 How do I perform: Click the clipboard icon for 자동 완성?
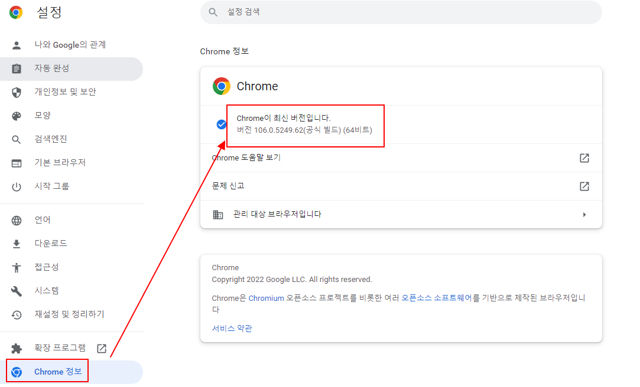coord(17,68)
